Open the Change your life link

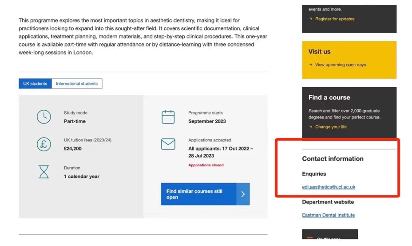pos(331,127)
